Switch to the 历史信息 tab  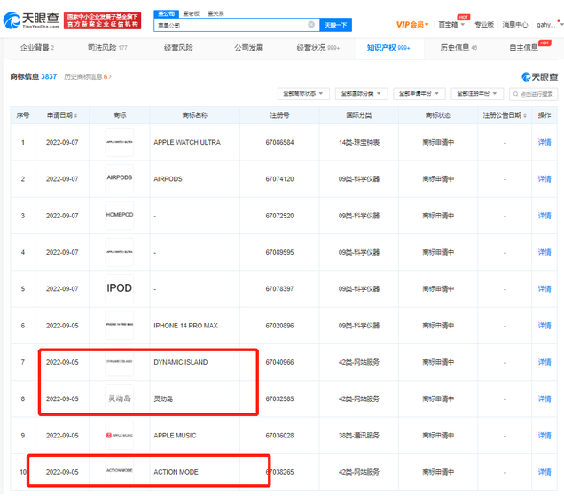[x=458, y=48]
